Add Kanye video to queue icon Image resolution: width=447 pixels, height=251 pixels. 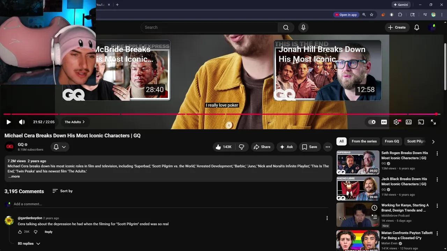[x=374, y=216]
